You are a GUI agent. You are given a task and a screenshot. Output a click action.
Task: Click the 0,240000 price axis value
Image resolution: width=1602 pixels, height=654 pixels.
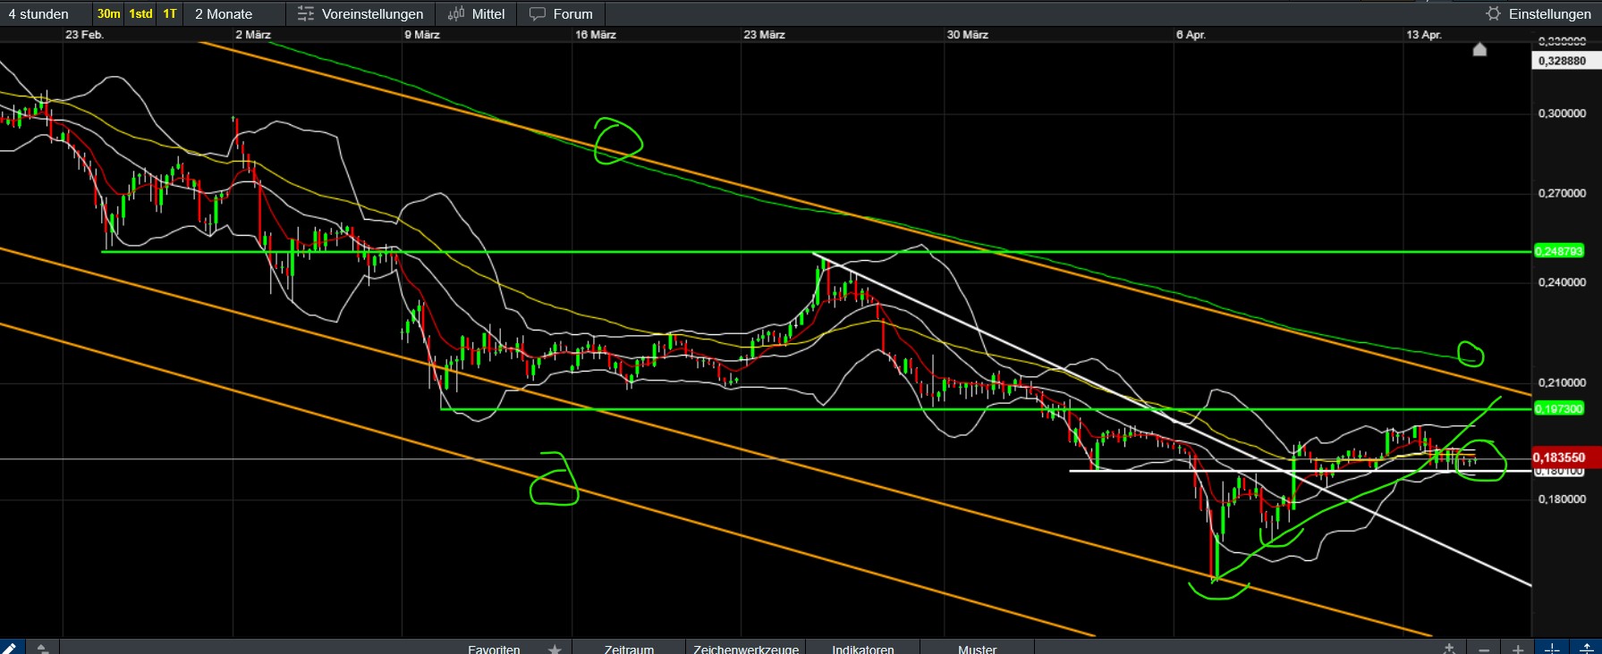1562,282
